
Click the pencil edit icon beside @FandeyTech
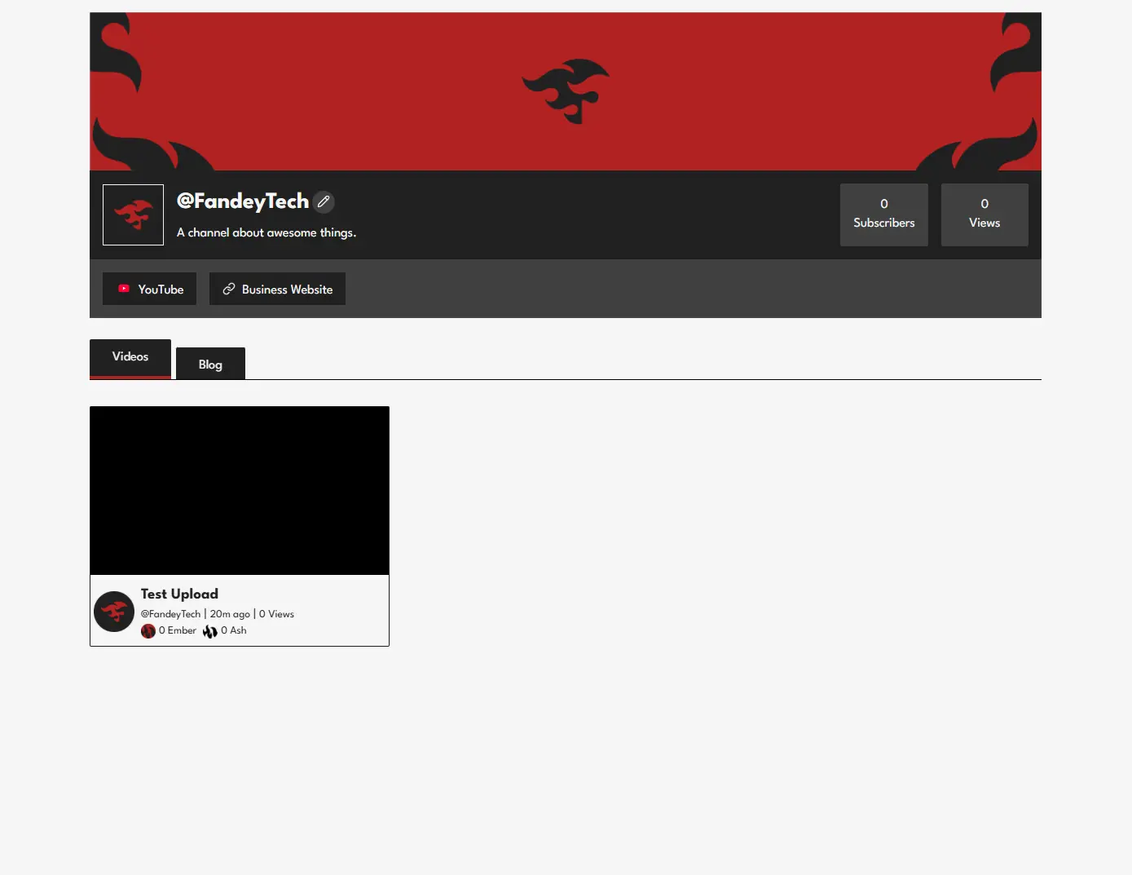point(324,201)
